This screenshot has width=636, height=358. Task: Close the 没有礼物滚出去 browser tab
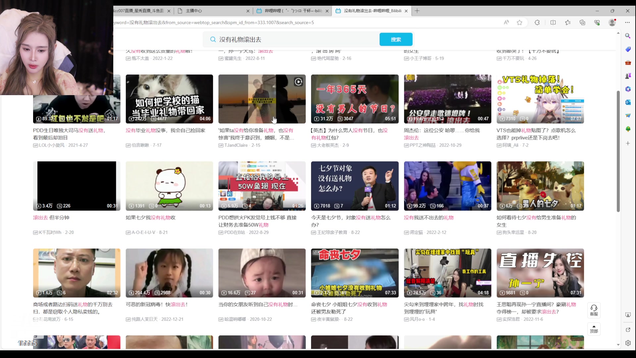point(406,11)
